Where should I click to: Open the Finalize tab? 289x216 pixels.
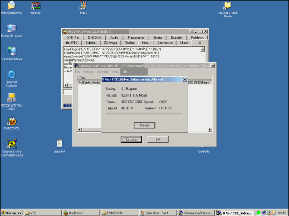pos(129,43)
